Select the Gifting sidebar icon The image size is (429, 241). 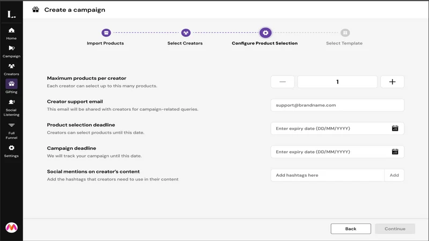(x=11, y=84)
